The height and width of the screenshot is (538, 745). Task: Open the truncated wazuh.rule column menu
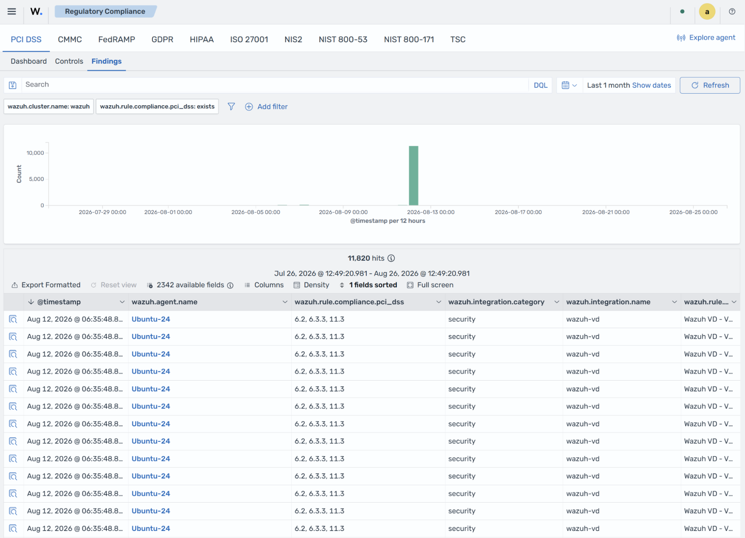[x=734, y=302]
